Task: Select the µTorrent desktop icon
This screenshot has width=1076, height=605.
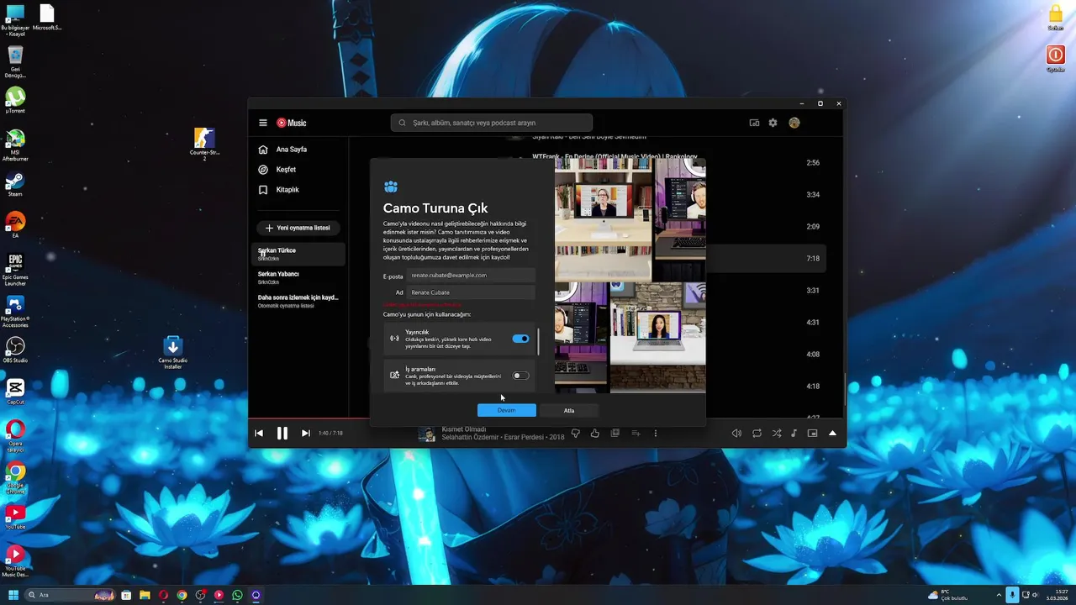Action: 15,100
